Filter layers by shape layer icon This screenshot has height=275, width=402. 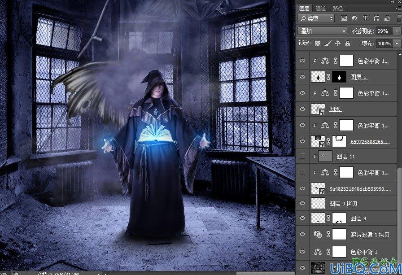pos(376,18)
